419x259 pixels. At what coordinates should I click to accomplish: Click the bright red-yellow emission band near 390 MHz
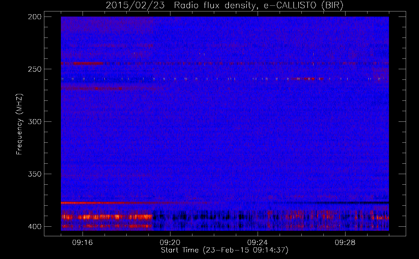tap(107, 217)
